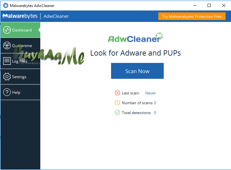The image size is (231, 170).
Task: Open the Quarantine section
Action: point(21,46)
